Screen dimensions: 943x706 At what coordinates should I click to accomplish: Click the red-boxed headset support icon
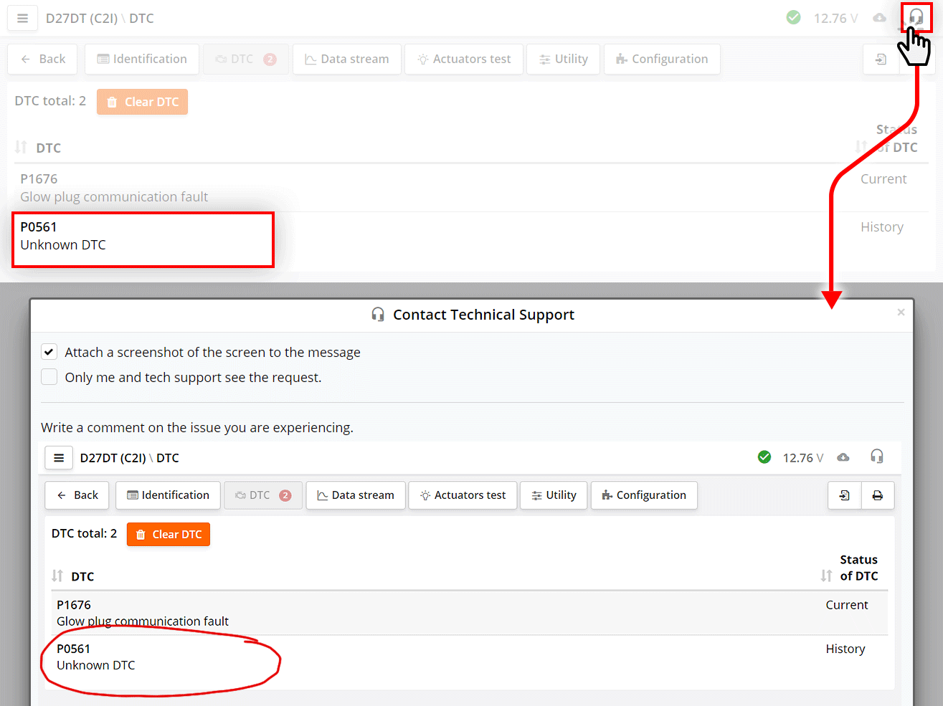[916, 16]
